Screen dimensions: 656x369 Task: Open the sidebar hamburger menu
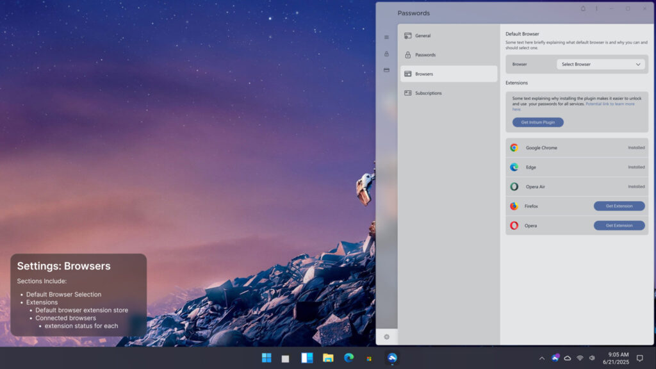point(387,37)
